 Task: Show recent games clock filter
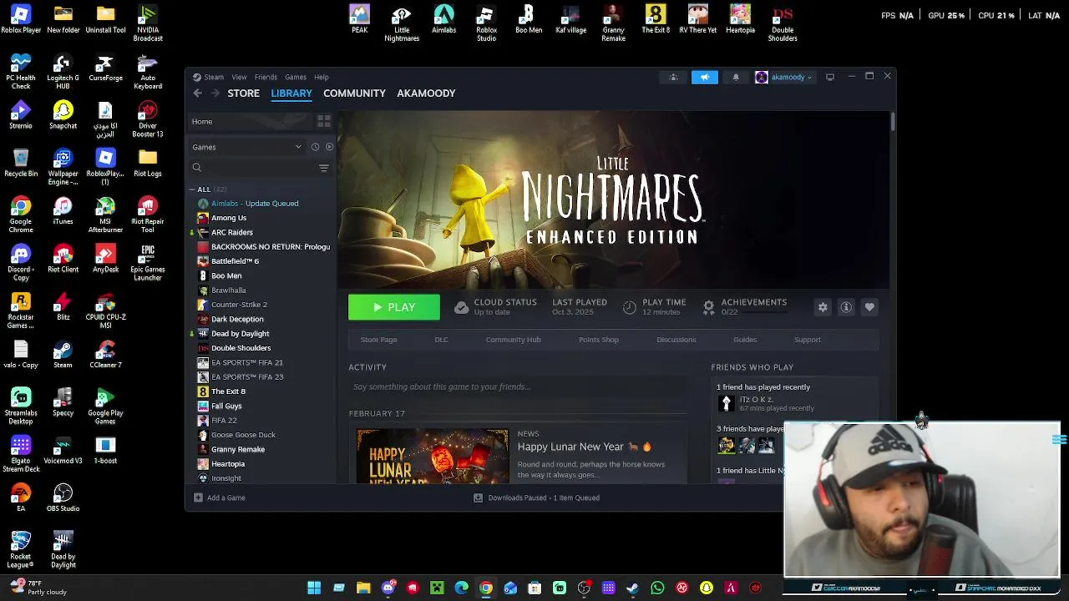click(315, 147)
